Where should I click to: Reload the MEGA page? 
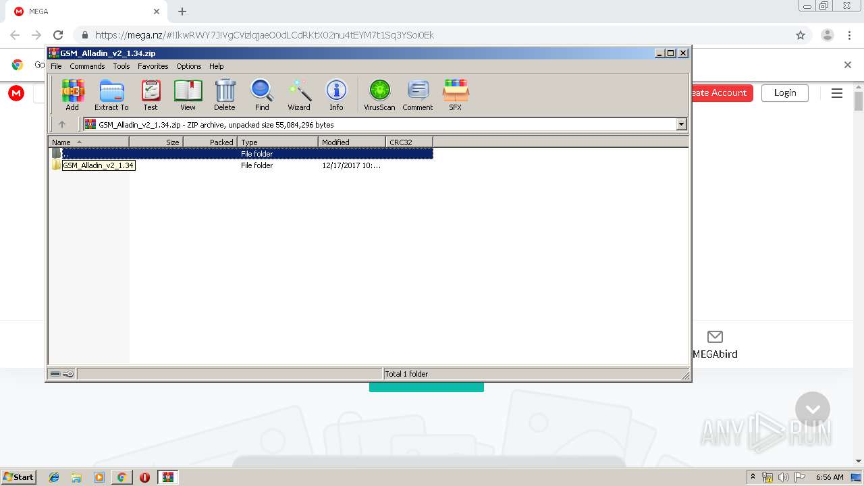tap(58, 35)
